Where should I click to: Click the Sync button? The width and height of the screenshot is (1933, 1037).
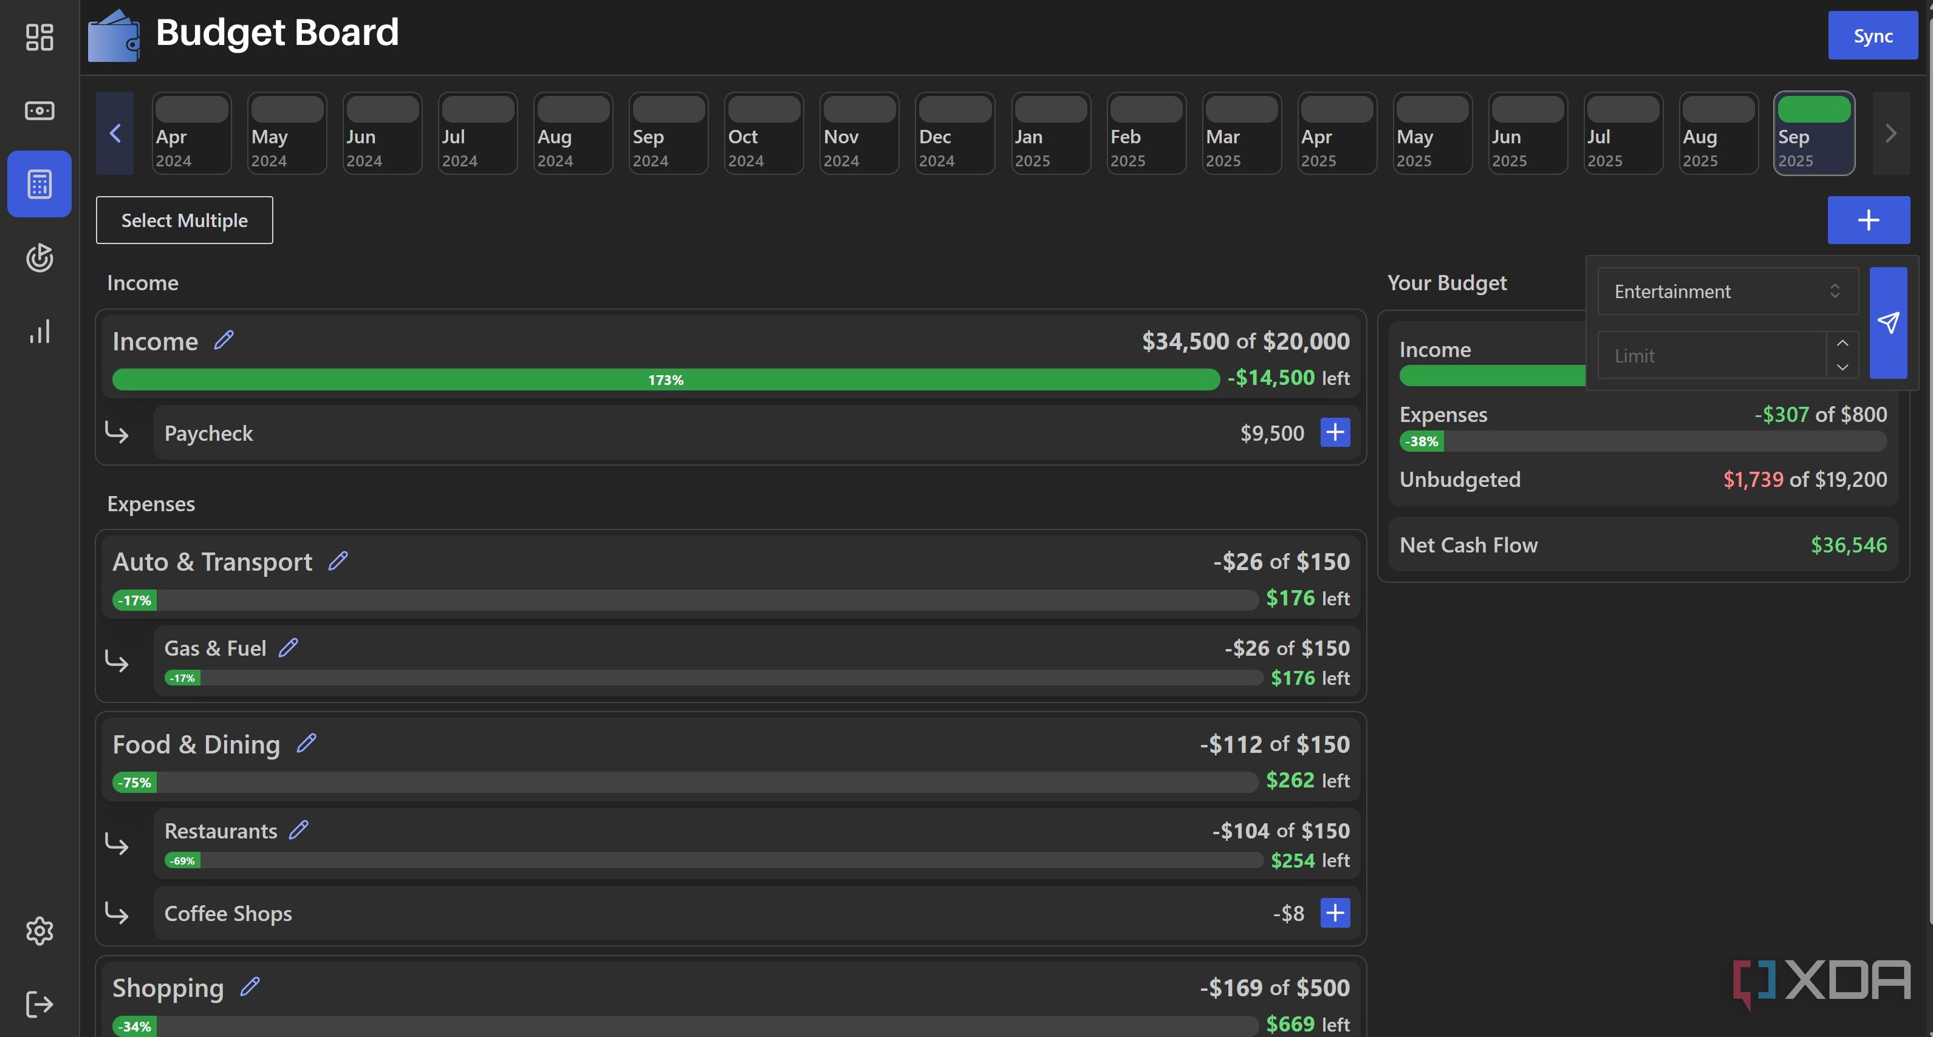click(1873, 35)
